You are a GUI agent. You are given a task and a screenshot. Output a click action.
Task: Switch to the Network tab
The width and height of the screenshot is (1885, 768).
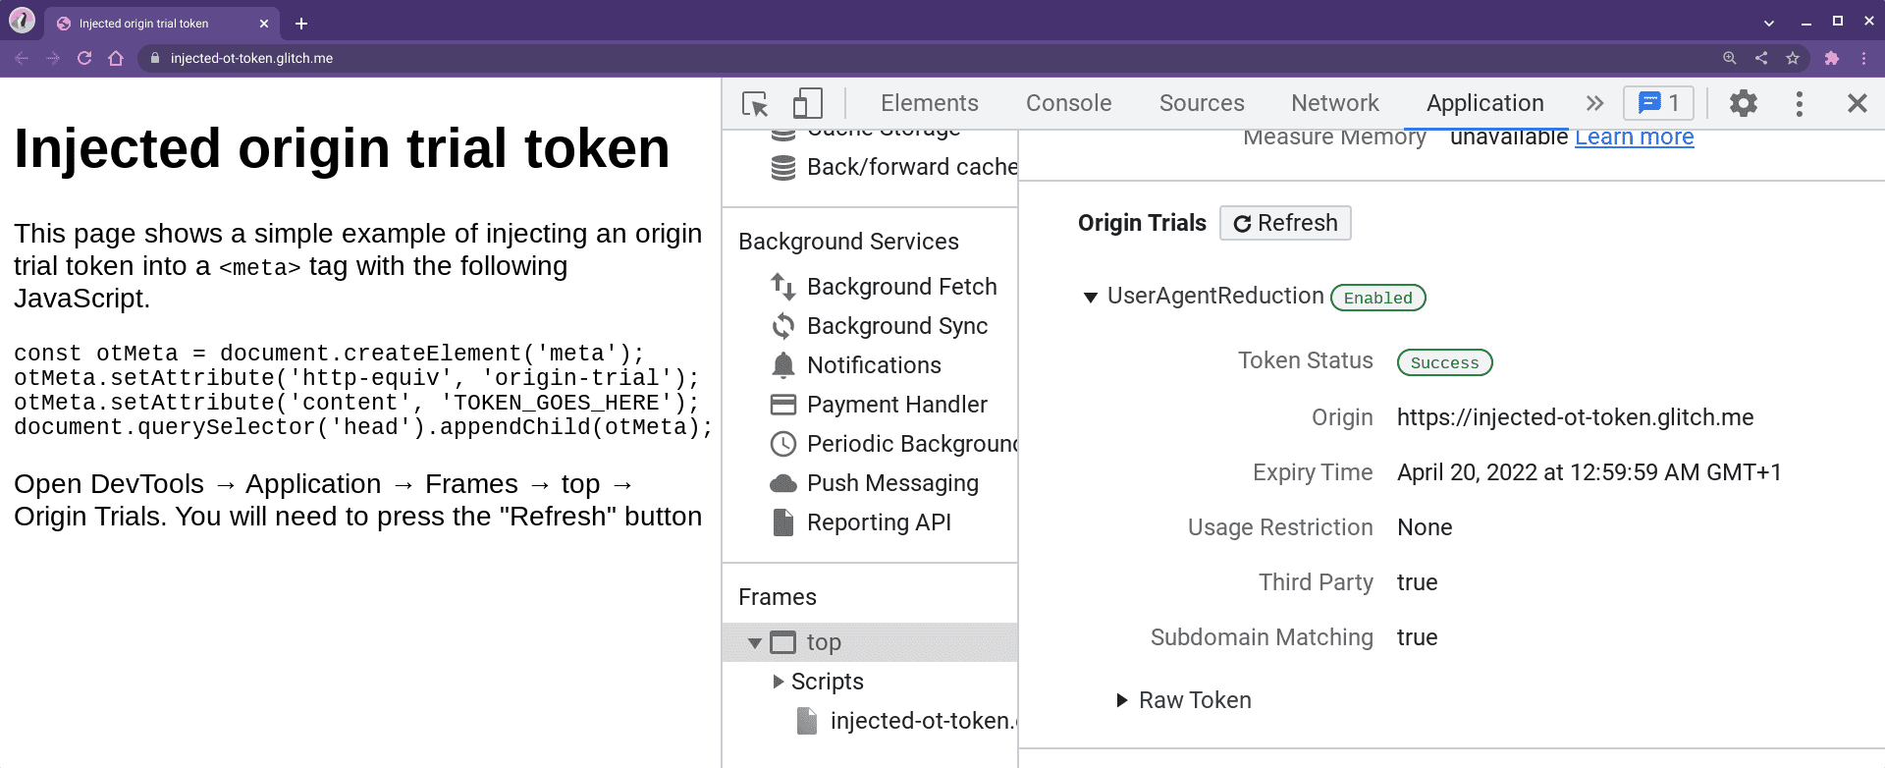click(1334, 103)
